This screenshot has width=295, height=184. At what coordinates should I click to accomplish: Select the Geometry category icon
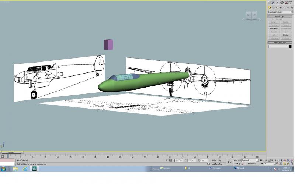(x=270, y=8)
